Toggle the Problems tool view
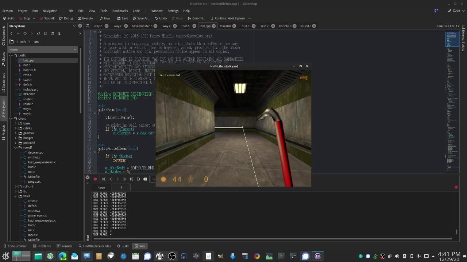 42,246
